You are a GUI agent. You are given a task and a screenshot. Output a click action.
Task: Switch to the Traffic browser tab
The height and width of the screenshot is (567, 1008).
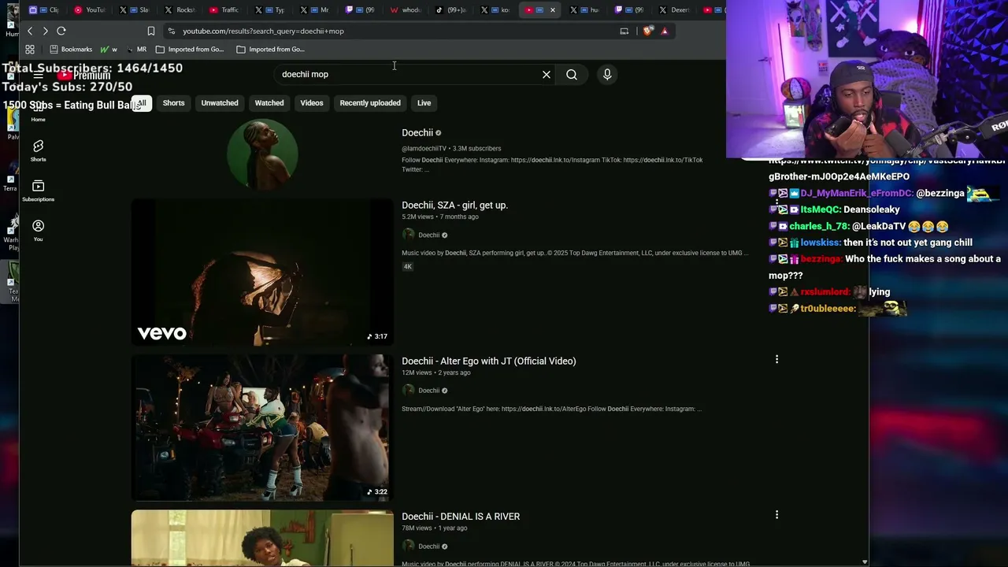coord(224,10)
